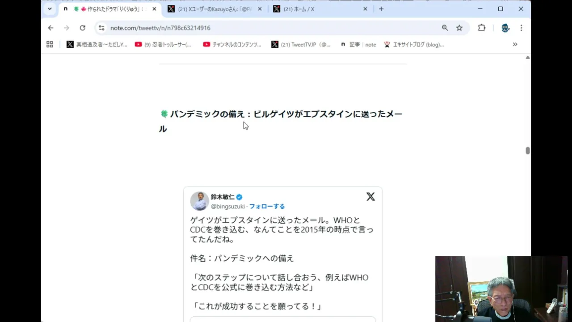Open the 真相追及者 X bookmark
The height and width of the screenshot is (322, 572).
[97, 44]
